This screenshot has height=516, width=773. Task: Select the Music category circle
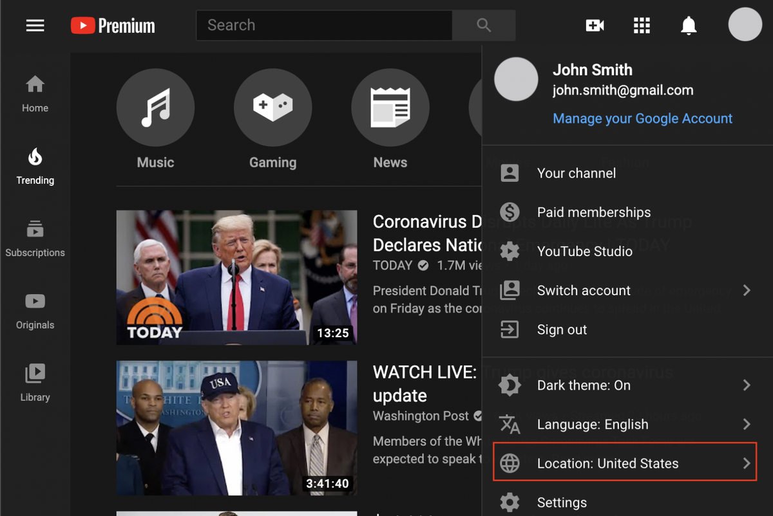point(155,107)
